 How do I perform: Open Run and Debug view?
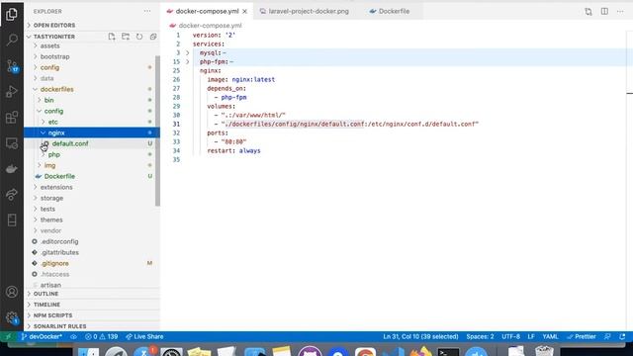[x=12, y=92]
